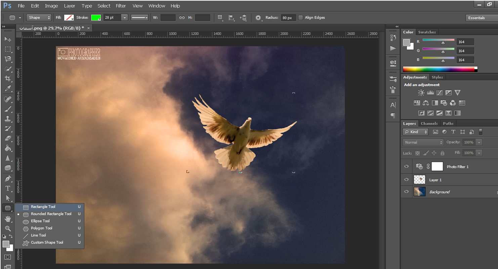The height and width of the screenshot is (269, 498).
Task: Add a Color Balance adjustment
Action: pos(426,103)
